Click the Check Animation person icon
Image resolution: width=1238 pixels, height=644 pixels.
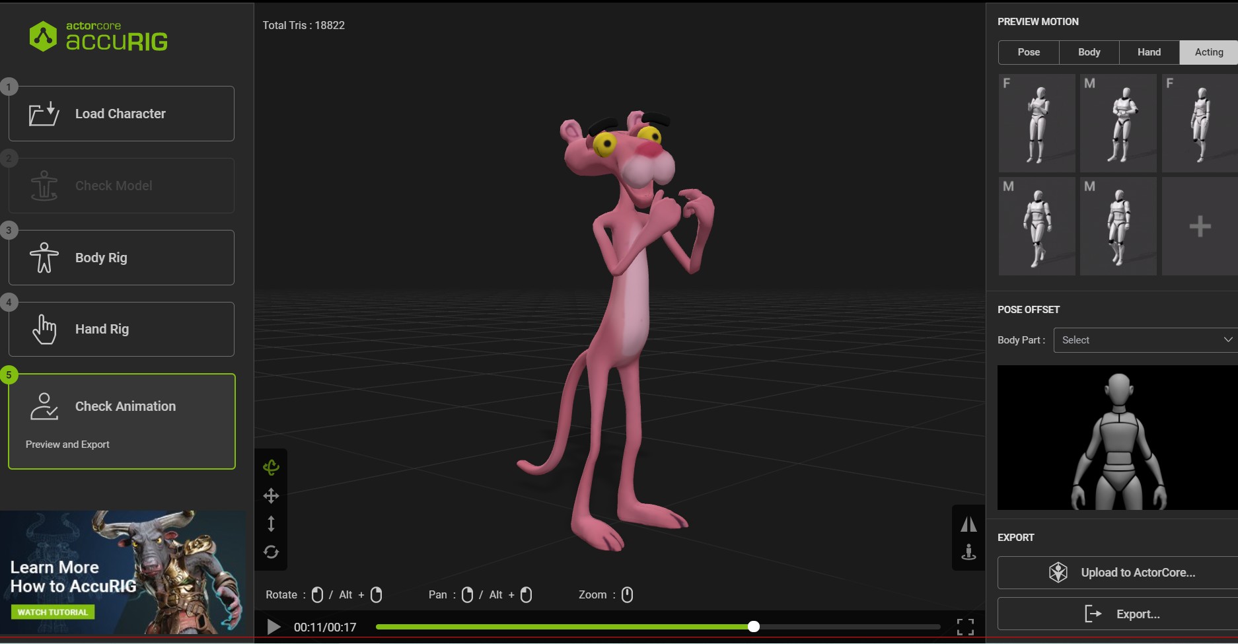click(44, 406)
